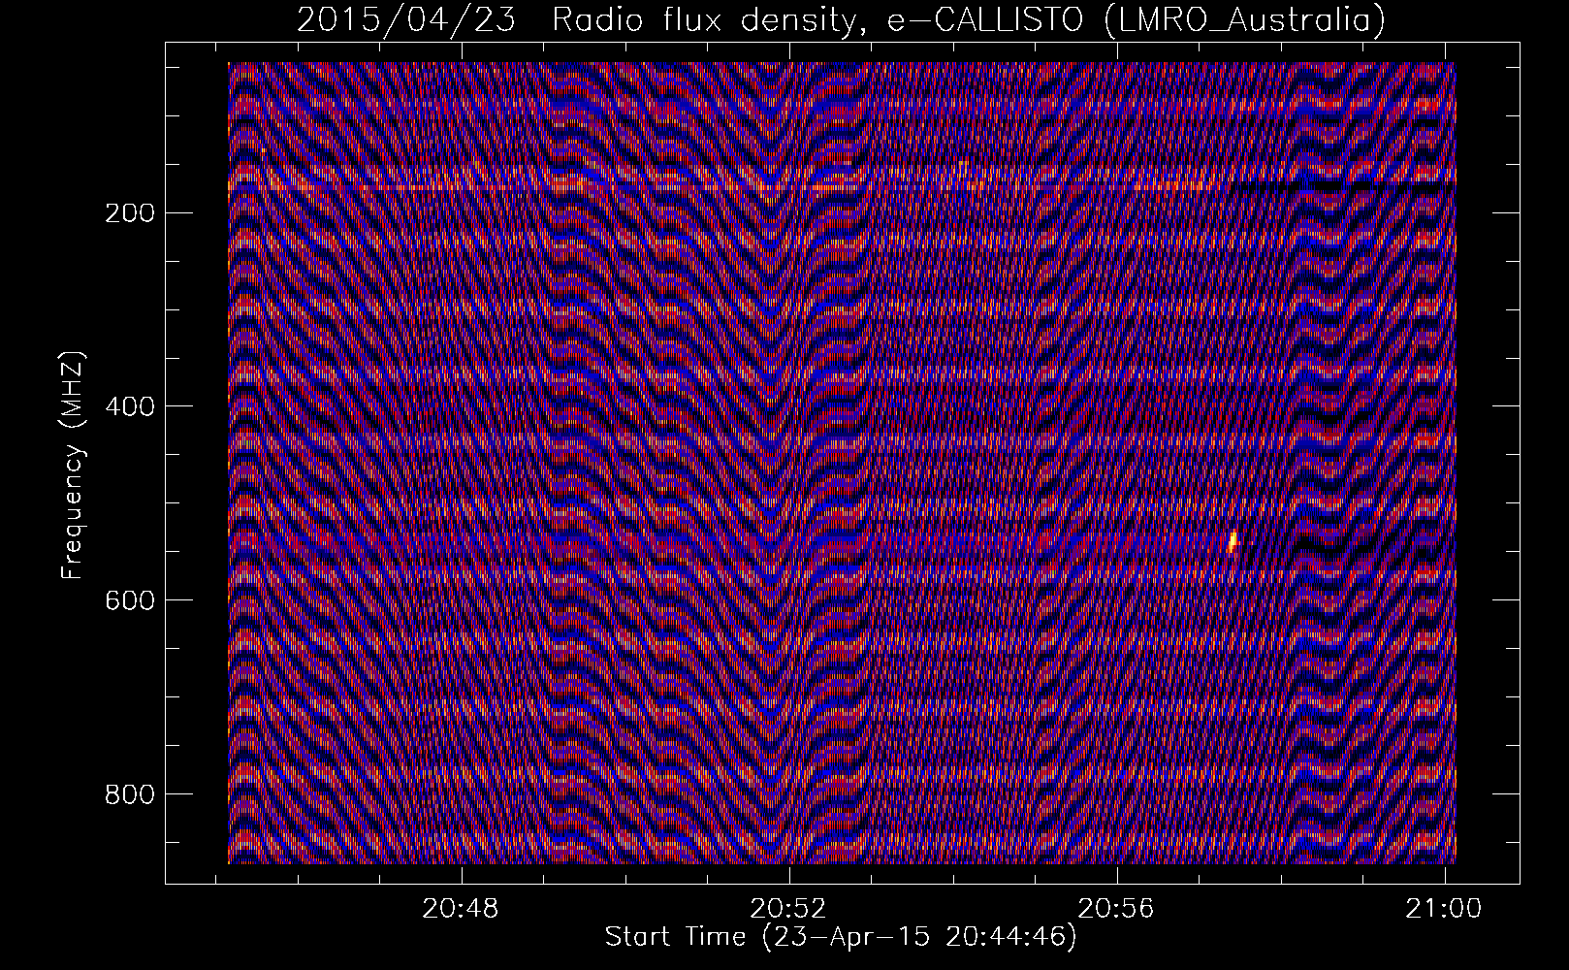Click the date '2015/04/23' in the title
Viewport: 1569px width, 970px height.
407,20
